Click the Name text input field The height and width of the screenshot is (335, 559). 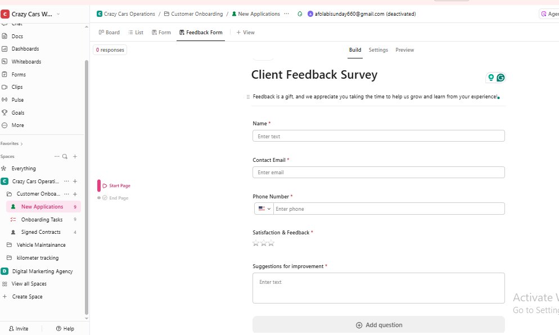click(x=378, y=135)
